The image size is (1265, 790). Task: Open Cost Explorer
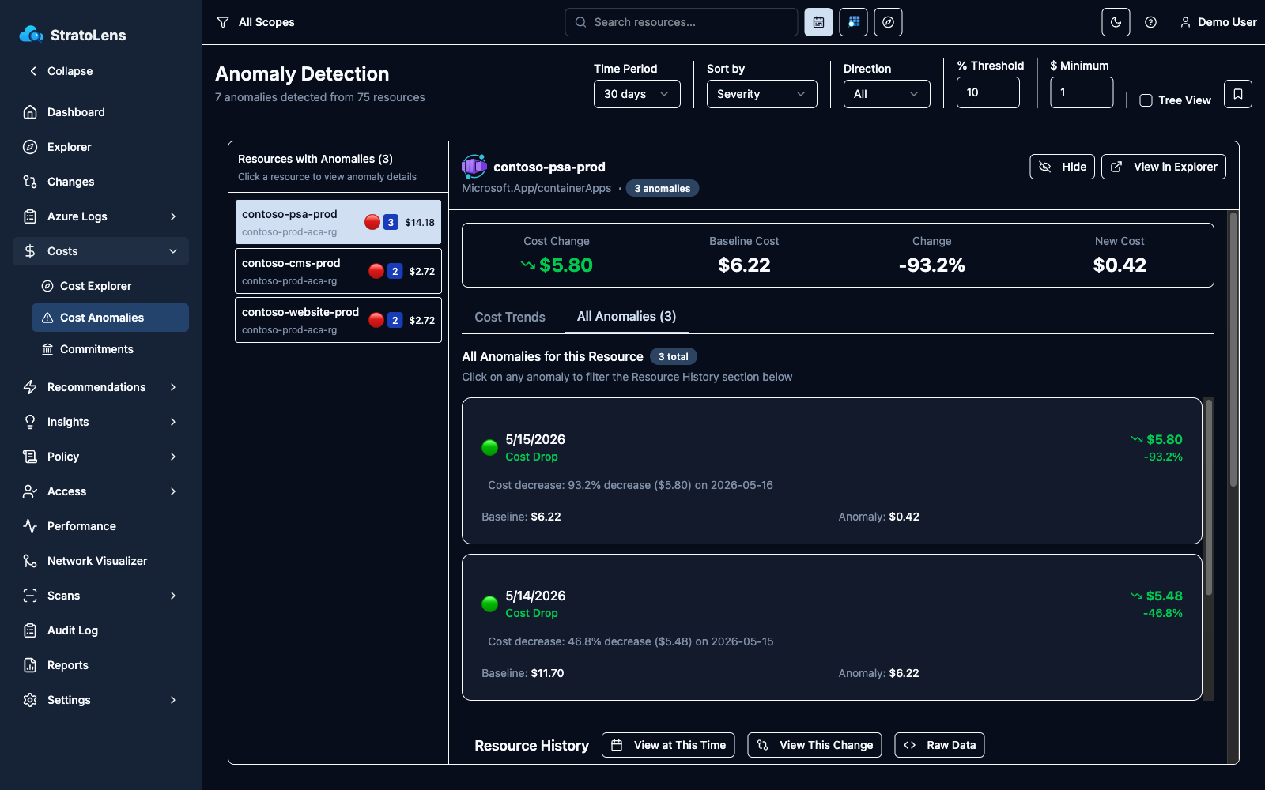(110, 286)
